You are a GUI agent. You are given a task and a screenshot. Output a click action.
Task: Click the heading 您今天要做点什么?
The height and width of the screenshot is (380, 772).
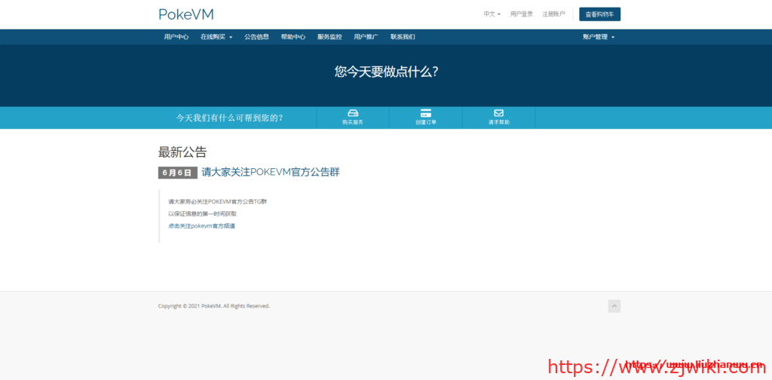tap(387, 72)
